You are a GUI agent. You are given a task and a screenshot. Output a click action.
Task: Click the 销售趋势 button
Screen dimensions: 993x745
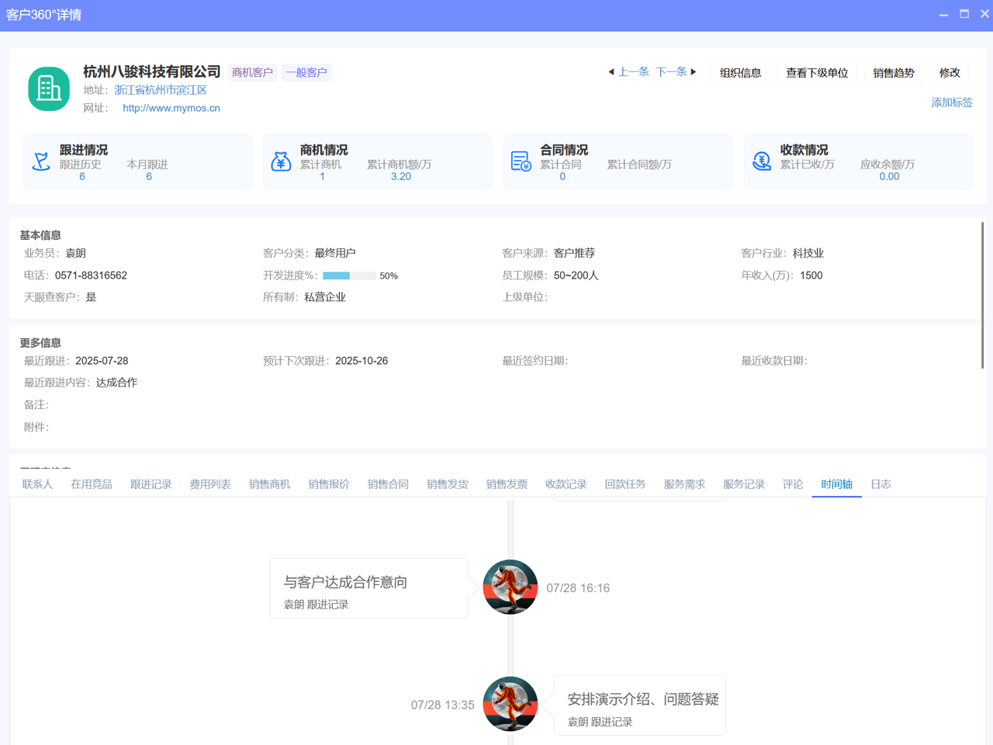(893, 72)
